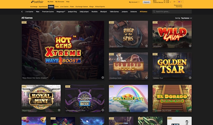Focus the Search for games field
This screenshot has width=213, height=125.
(x=172, y=11)
